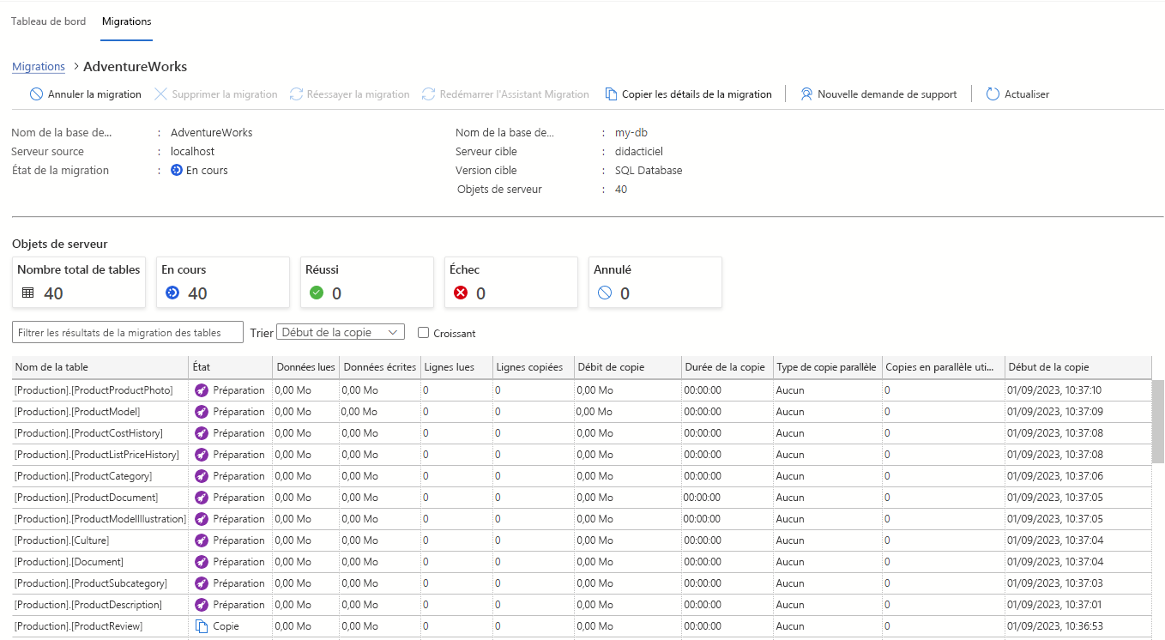
Task: Click the Objets de serveur value 40
Action: tap(621, 190)
